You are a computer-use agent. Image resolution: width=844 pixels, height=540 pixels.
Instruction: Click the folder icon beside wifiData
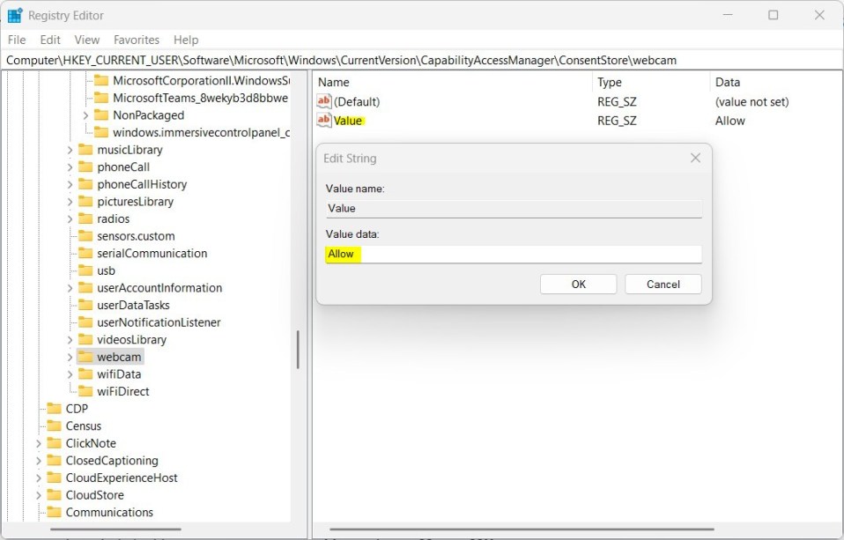(x=85, y=374)
